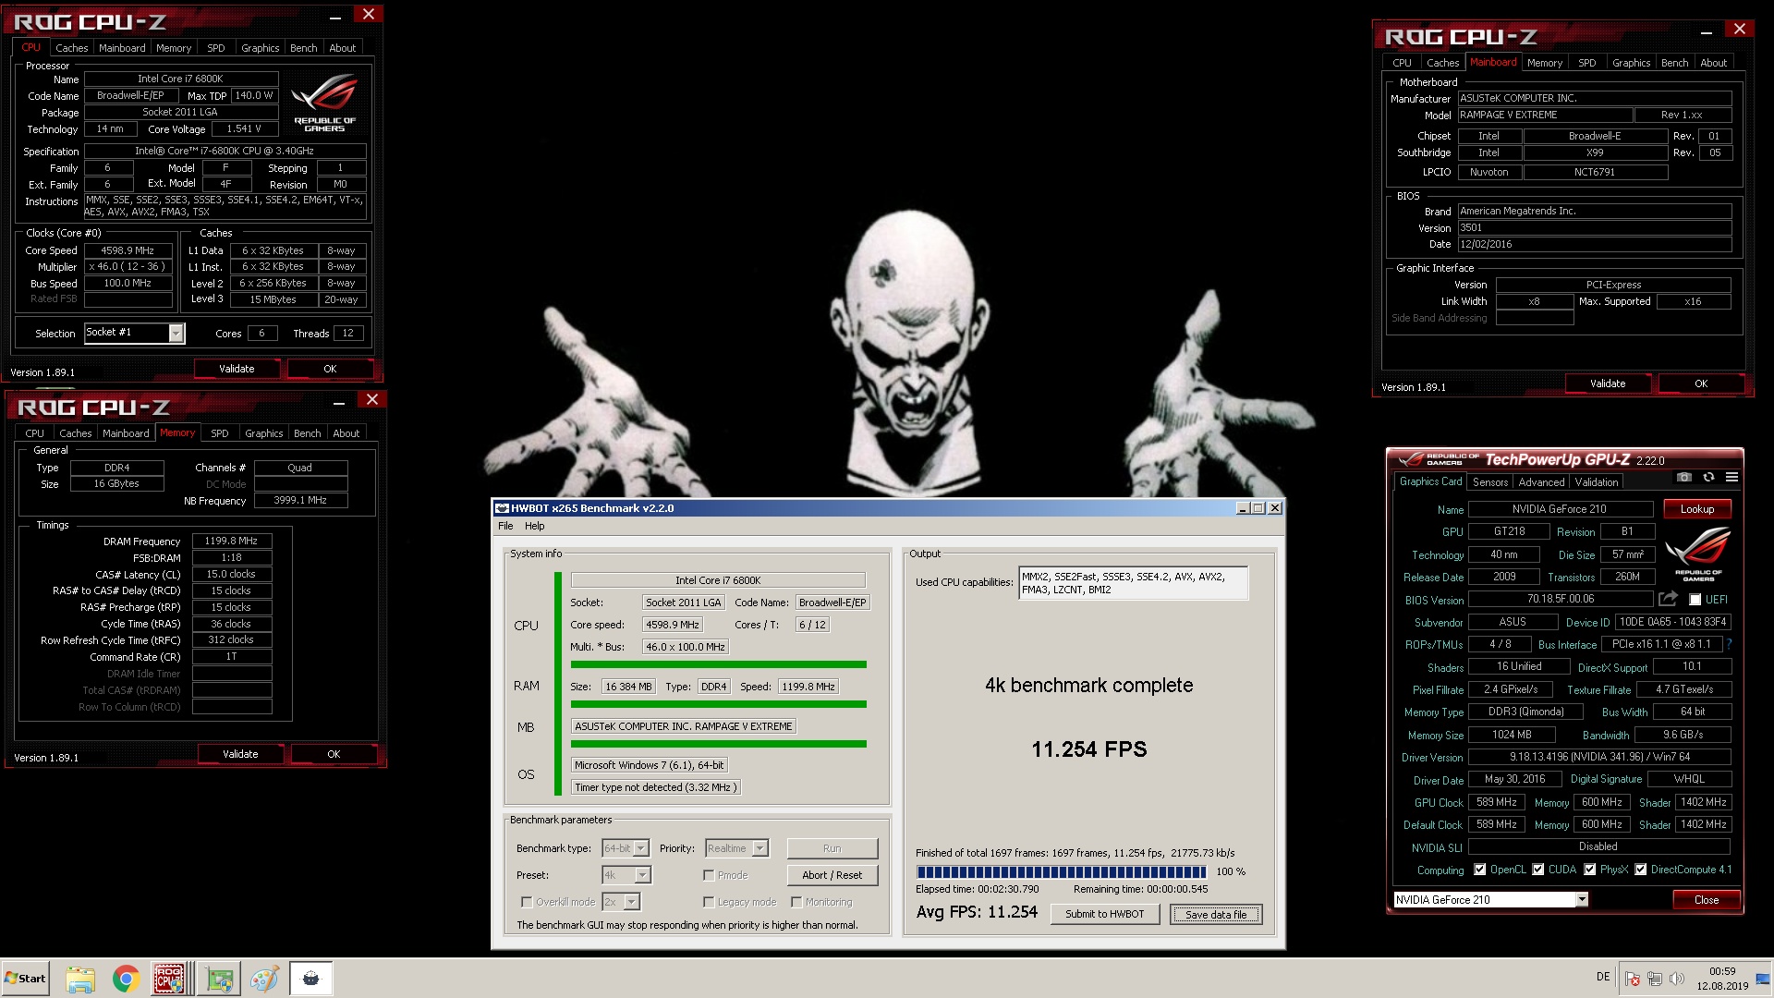Click Validate in the CPU-Z CPU window

[237, 369]
